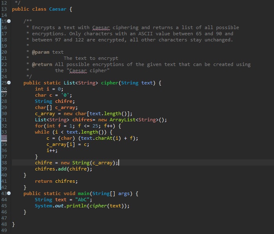
Task: Click line number 38 in the gutter
Action: click(x=4, y=163)
